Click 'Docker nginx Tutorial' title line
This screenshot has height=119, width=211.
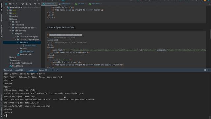point(71,53)
